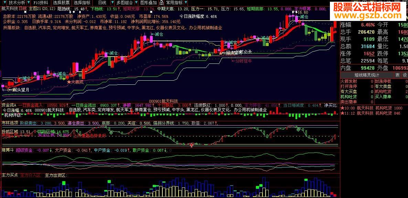Open the 技术分析 toolbar menu

tap(17, 3)
